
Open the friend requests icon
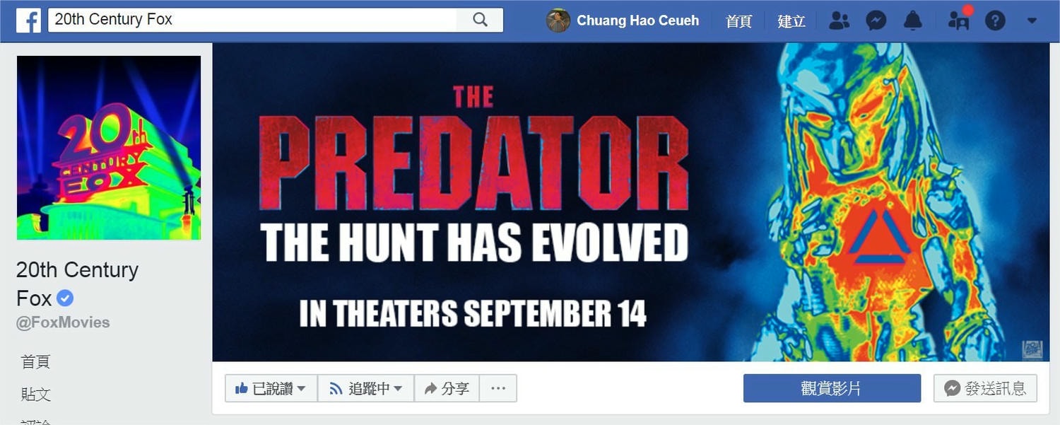click(x=839, y=21)
